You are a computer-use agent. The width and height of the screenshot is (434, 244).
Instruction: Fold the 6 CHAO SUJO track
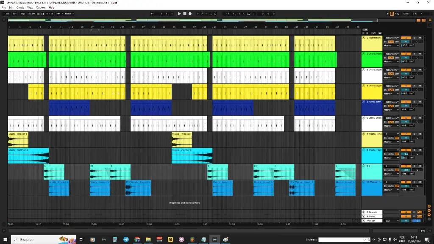364,118
